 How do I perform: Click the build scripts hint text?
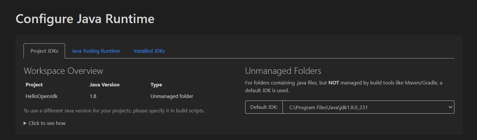pos(114,111)
